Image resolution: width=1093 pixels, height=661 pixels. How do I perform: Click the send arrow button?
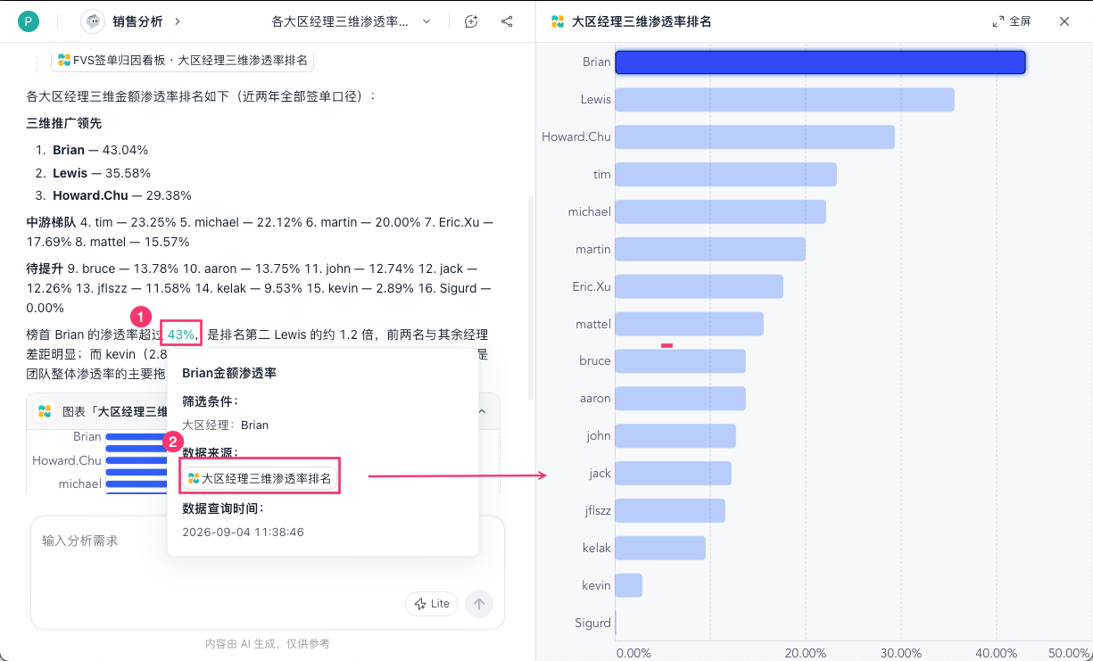tap(479, 604)
